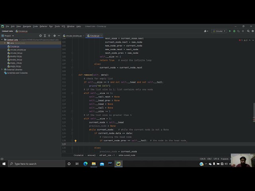Toggle fold marker at line 115 elif
This screenshot has width=255, height=191.
click(x=72, y=93)
